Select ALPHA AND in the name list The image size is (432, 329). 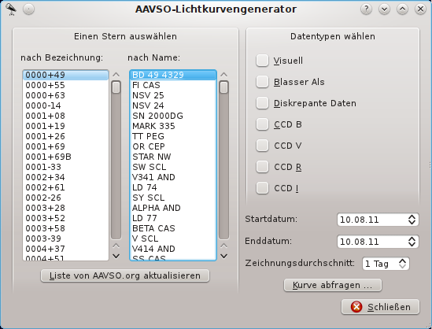pyautogui.click(x=173, y=208)
